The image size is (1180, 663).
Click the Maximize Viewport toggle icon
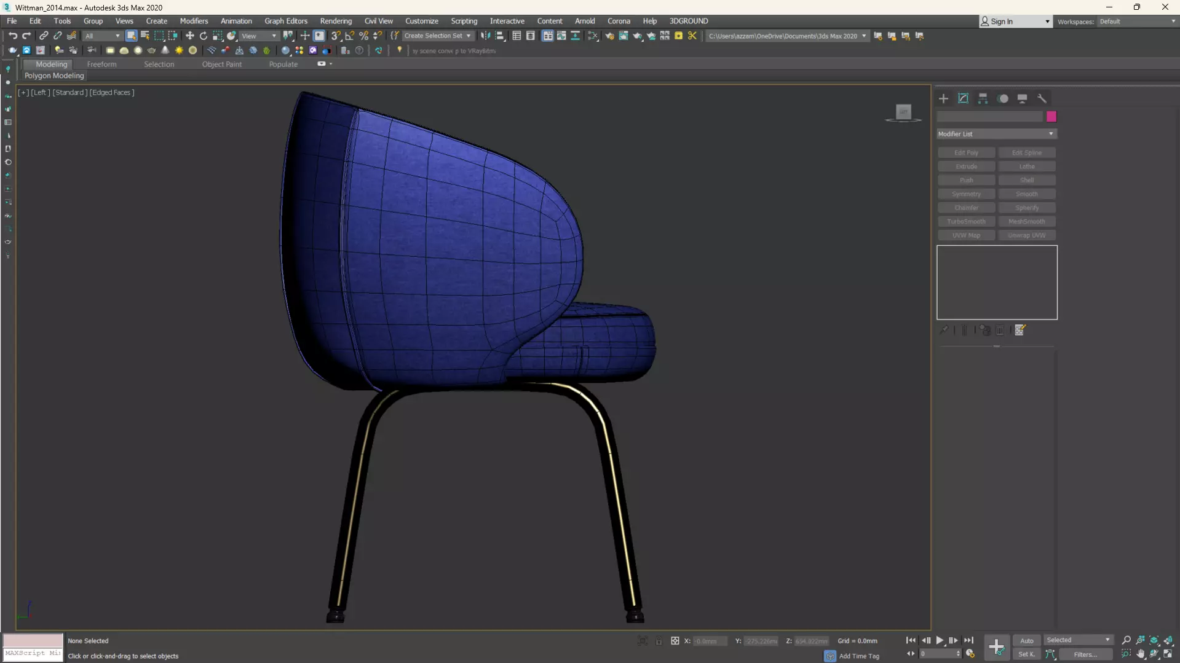(x=1168, y=654)
